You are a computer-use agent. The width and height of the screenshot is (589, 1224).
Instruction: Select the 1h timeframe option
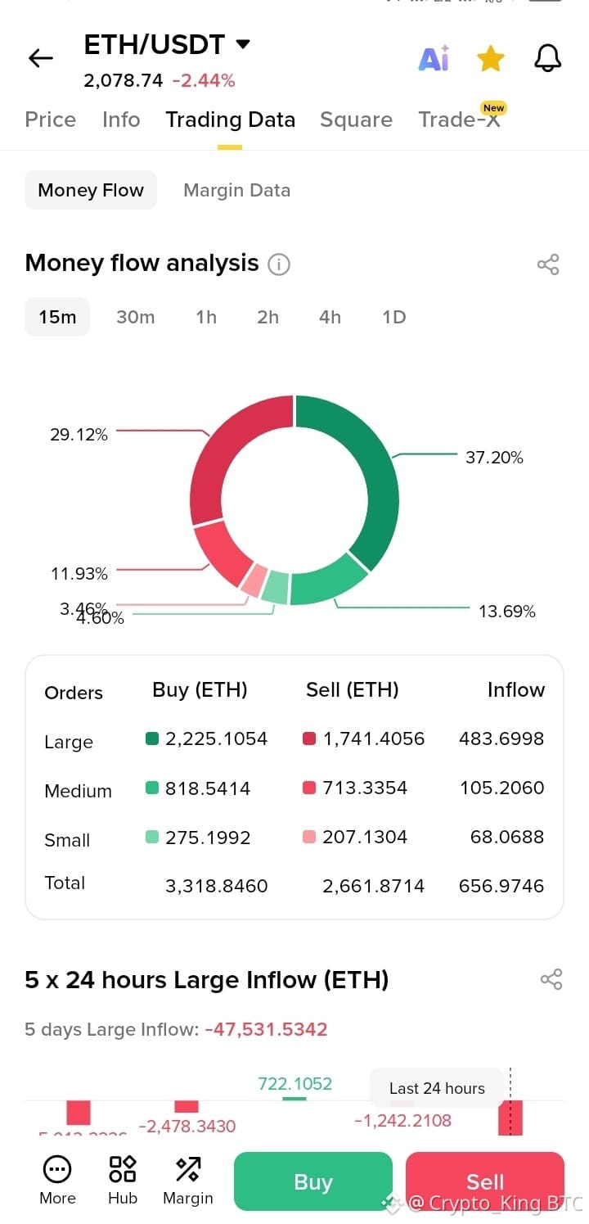pos(206,317)
